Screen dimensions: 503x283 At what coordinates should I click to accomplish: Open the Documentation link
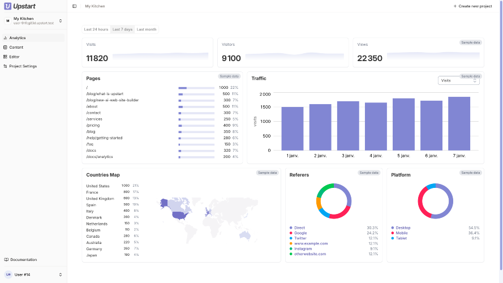pyautogui.click(x=23, y=260)
